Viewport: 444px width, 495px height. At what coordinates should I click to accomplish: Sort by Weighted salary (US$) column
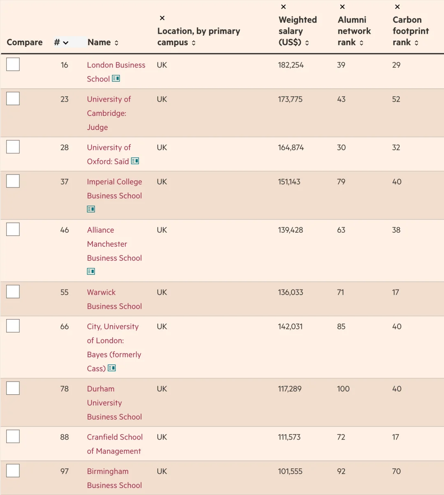coord(307,43)
